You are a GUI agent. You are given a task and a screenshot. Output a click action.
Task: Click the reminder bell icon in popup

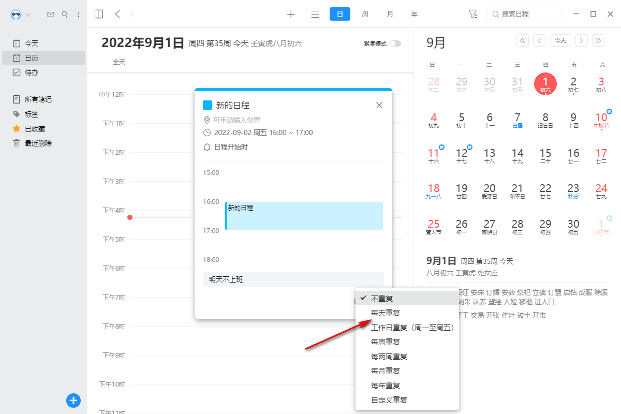pyautogui.click(x=207, y=147)
